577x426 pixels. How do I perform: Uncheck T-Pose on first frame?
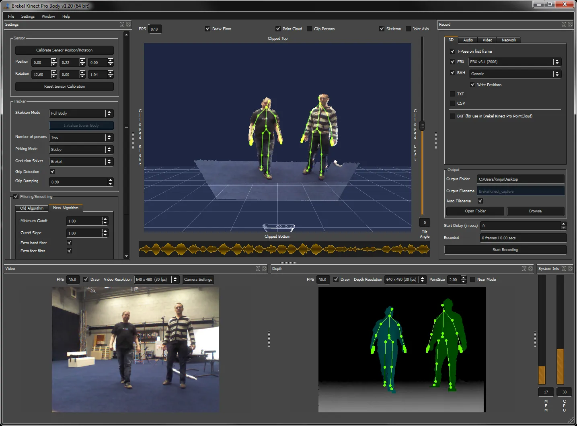click(x=452, y=51)
